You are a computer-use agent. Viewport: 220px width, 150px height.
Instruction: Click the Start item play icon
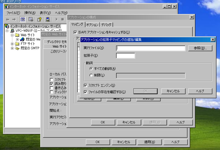(x=57, y=19)
